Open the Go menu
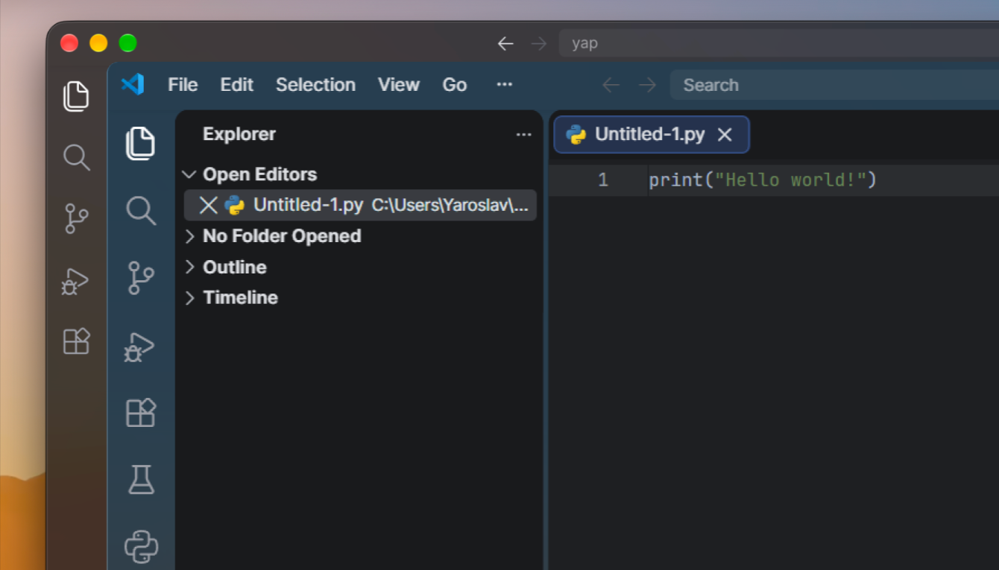The image size is (999, 570). pyautogui.click(x=455, y=85)
